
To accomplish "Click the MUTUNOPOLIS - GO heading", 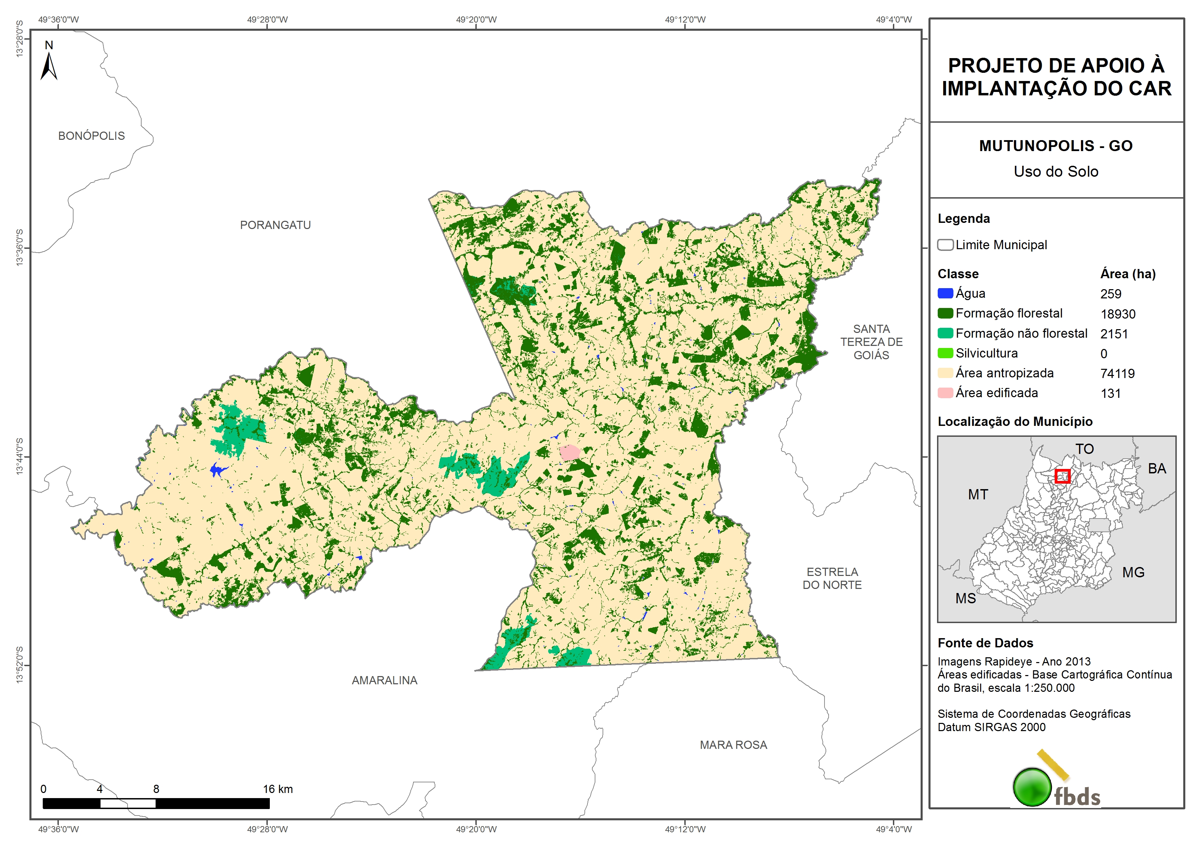I will pos(1056,146).
